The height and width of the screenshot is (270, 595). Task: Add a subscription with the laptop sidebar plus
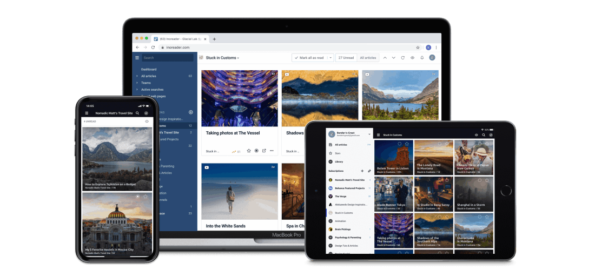(191, 112)
